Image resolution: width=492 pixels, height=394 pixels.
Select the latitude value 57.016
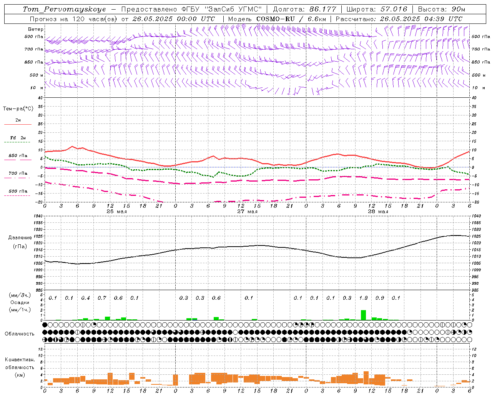click(x=394, y=9)
